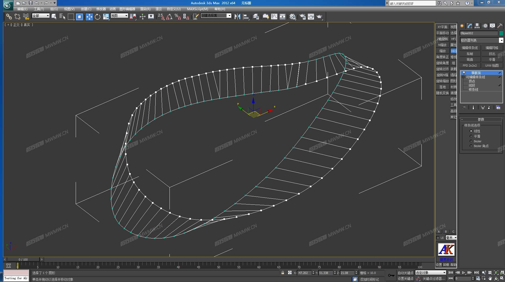This screenshot has height=282, width=505.
Task: Click the Play Animation button
Action: (x=463, y=273)
